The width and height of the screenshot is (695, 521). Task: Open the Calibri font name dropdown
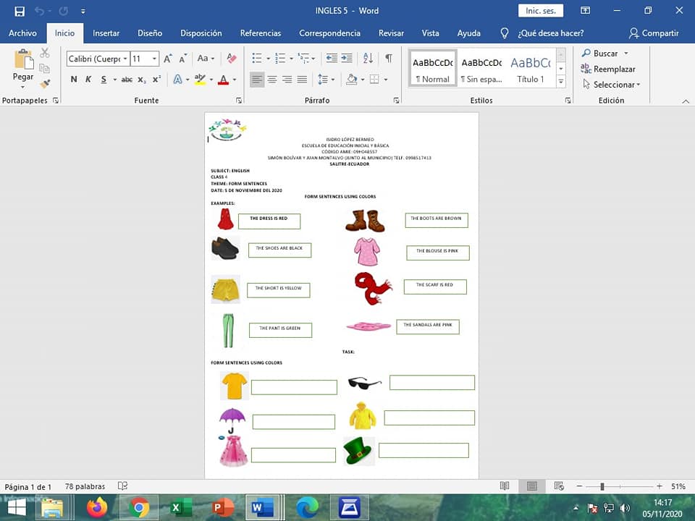tap(125, 59)
